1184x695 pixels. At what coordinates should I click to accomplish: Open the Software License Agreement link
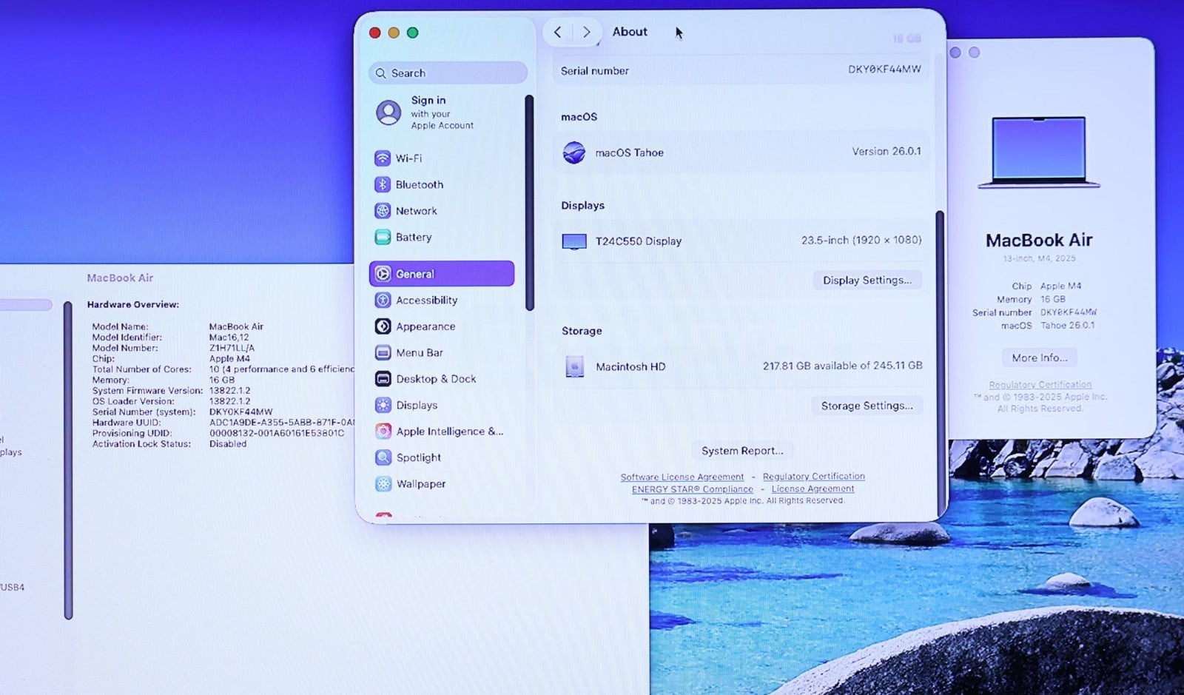pos(682,477)
